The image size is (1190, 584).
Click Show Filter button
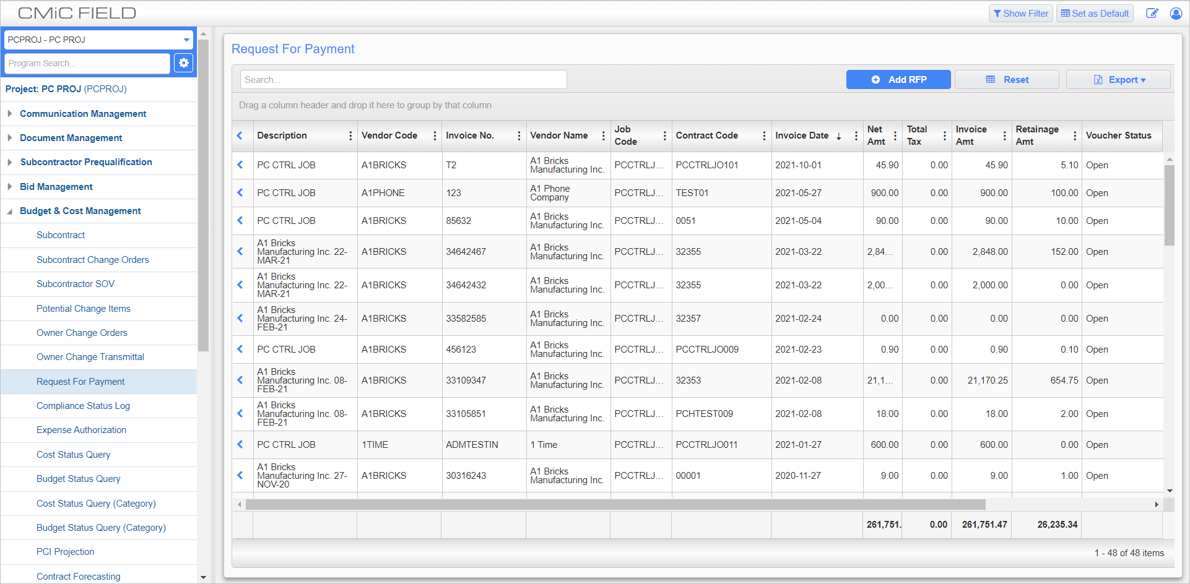[x=1021, y=14]
